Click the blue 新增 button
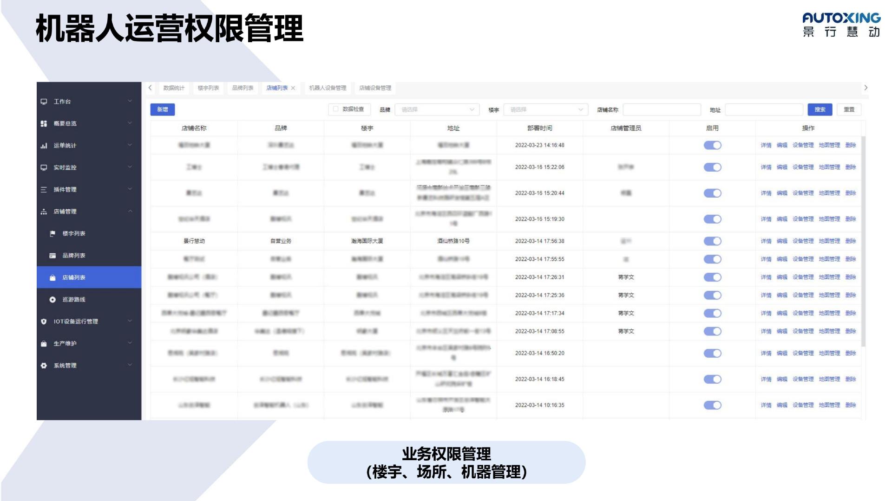892x501 pixels. click(x=163, y=109)
